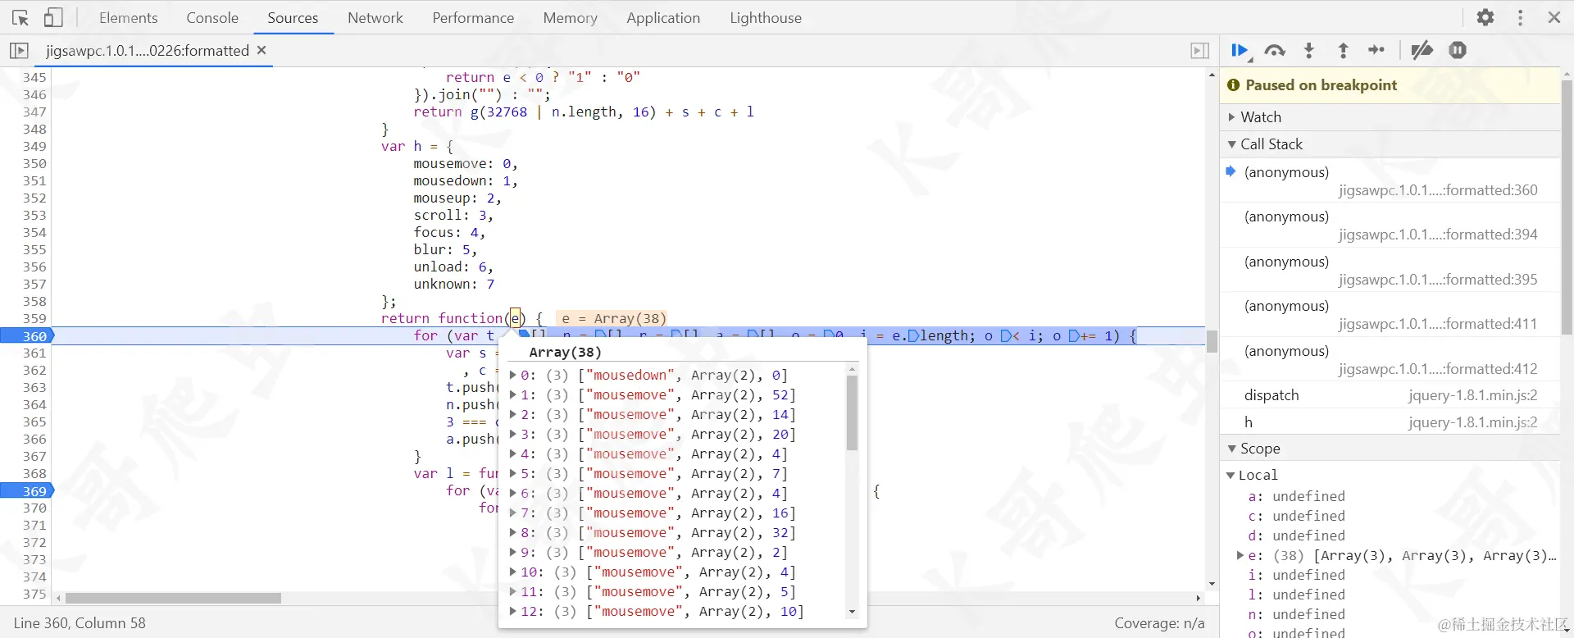Click the Coverage n/a status text
Screen dimensions: 1574x638
1159,623
